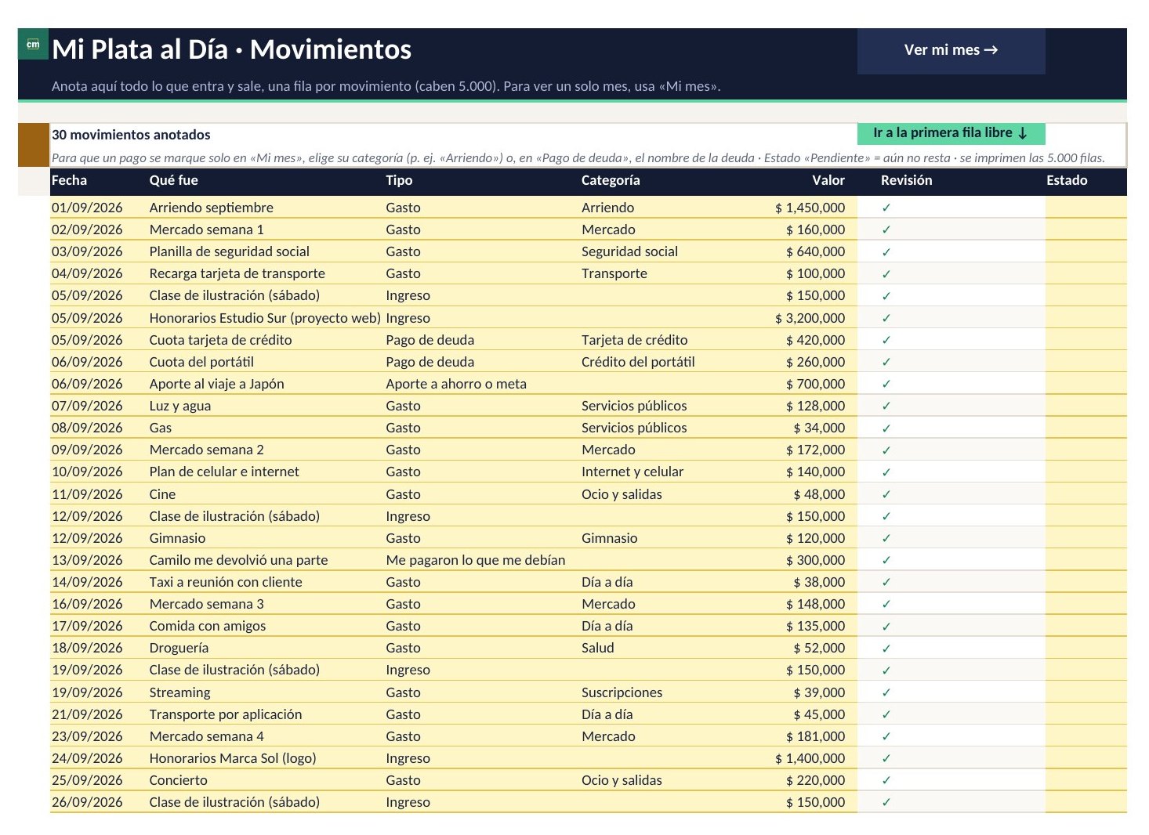
Task: Select cell 'Honorarios Estudio Sur (proyecto web)'
Action: pyautogui.click(x=265, y=318)
